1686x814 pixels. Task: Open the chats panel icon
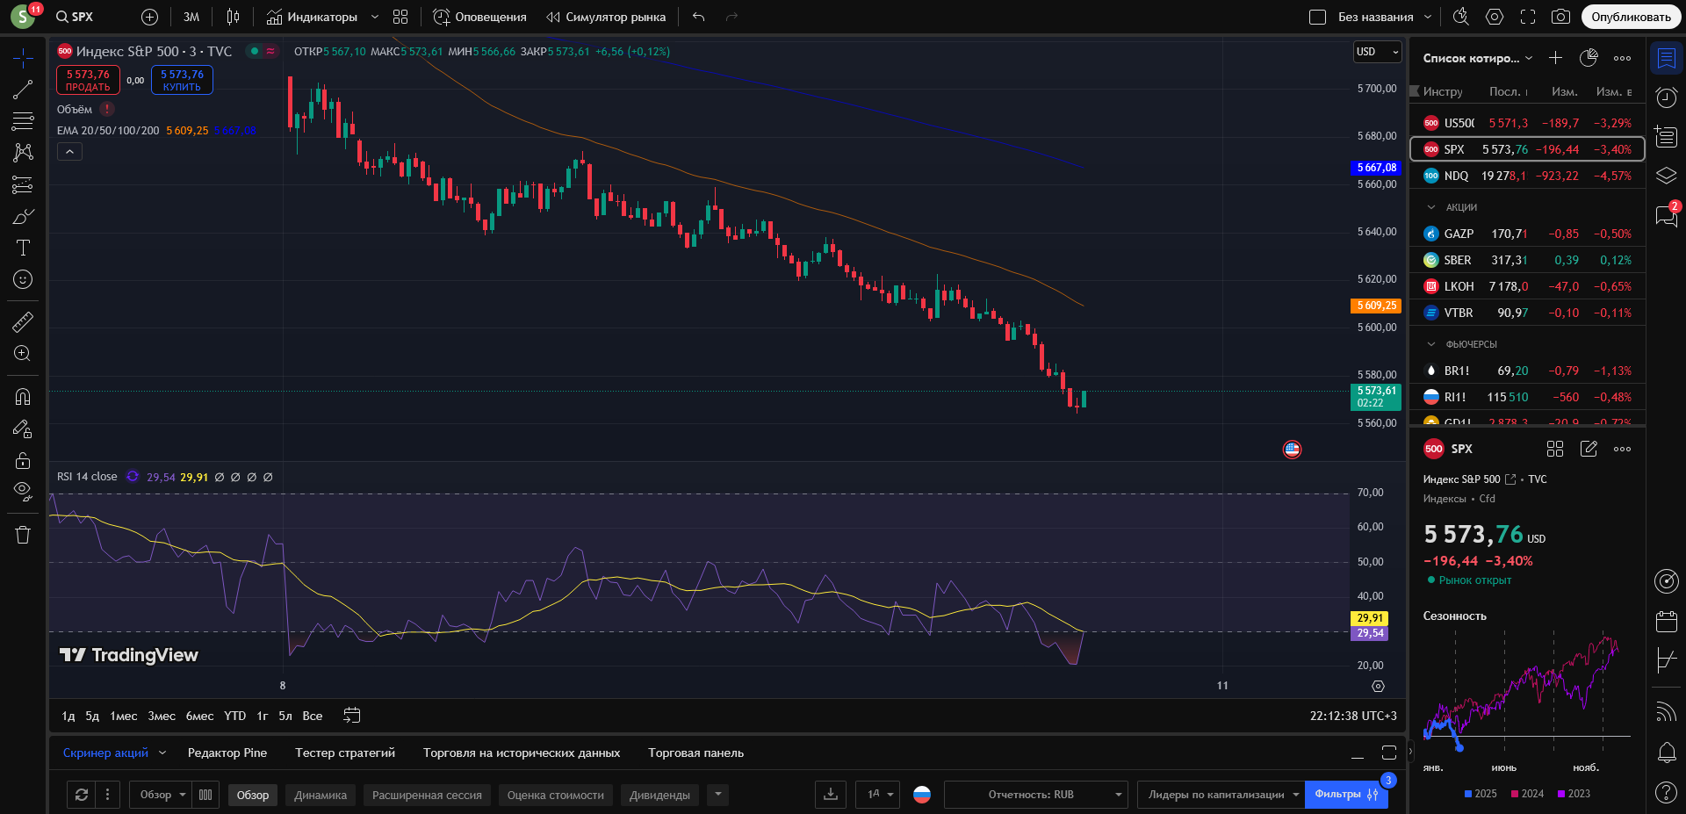[1666, 215]
